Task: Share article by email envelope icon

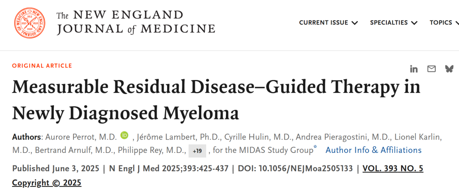Action: [x=432, y=69]
